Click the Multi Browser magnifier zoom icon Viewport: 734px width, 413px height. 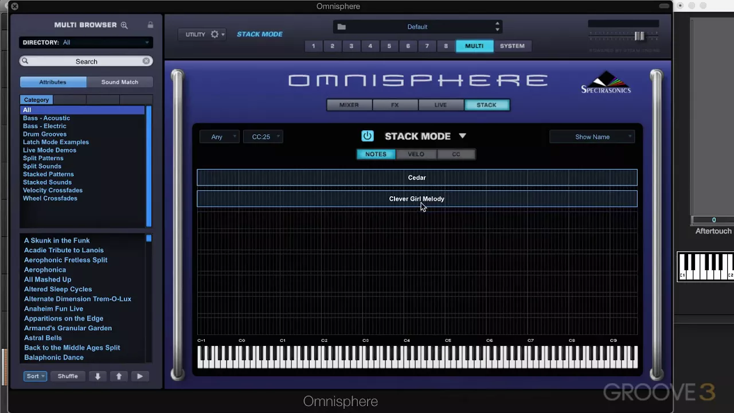tap(124, 25)
